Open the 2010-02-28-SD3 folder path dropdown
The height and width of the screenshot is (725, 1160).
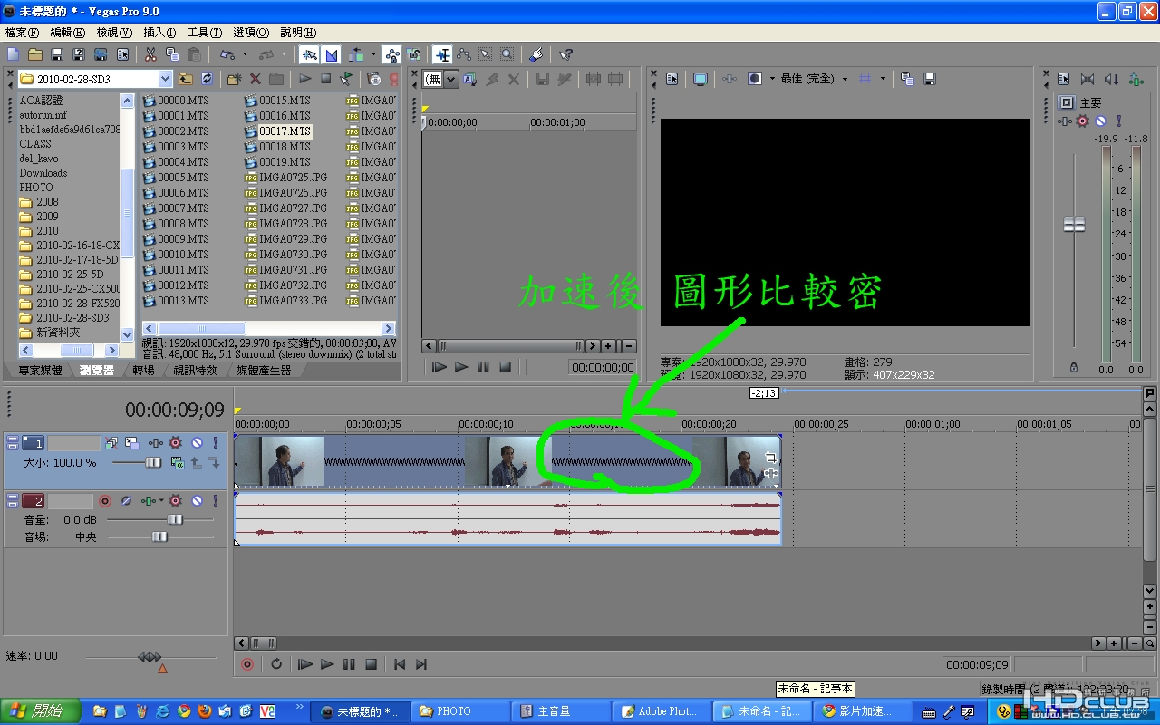point(164,79)
